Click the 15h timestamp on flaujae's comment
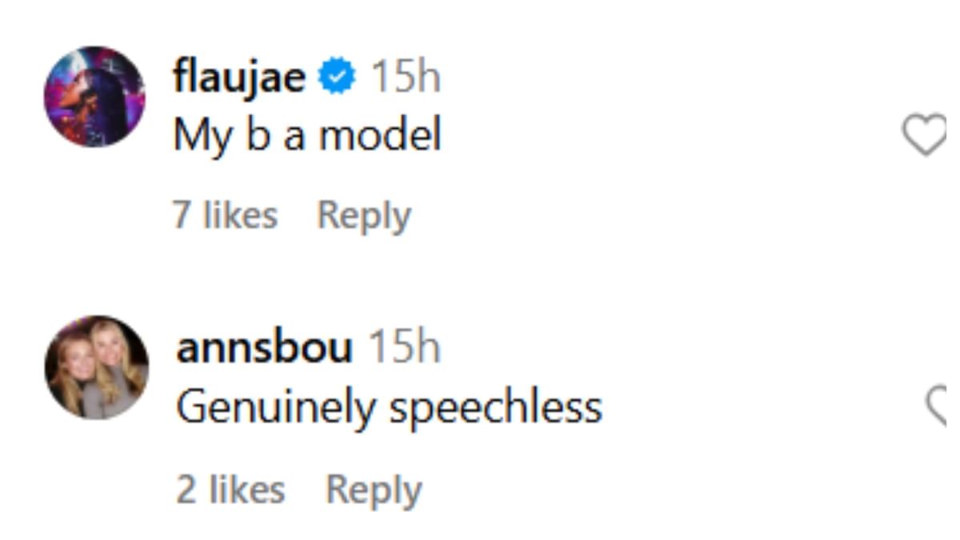The width and height of the screenshot is (960, 540). [x=404, y=76]
